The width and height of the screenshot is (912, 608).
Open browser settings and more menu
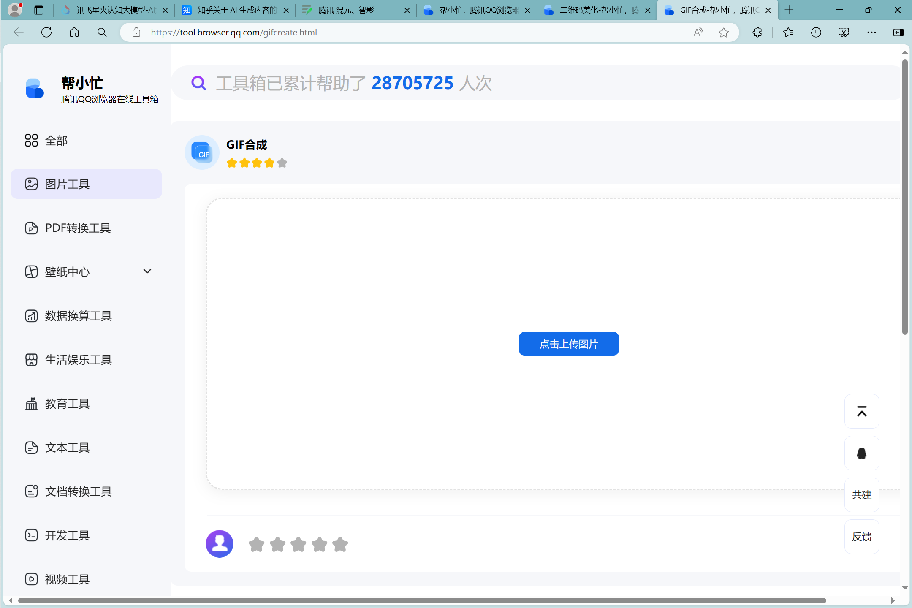(x=871, y=32)
